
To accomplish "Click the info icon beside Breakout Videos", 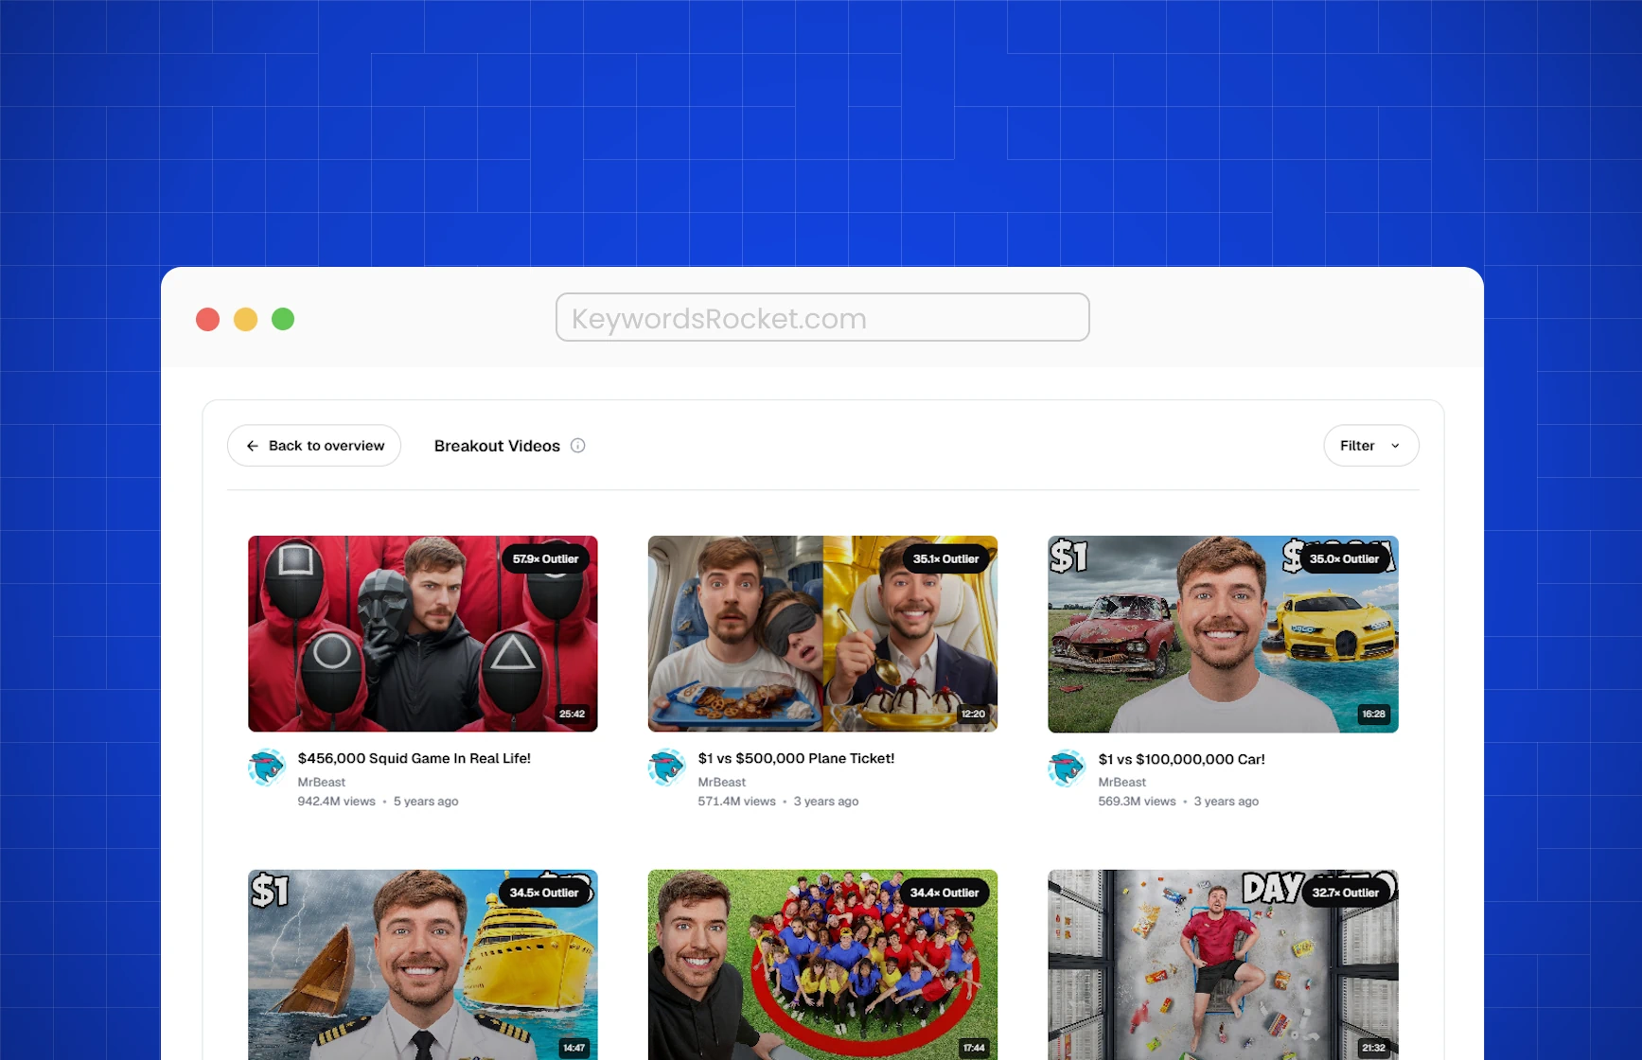I will pyautogui.click(x=578, y=446).
